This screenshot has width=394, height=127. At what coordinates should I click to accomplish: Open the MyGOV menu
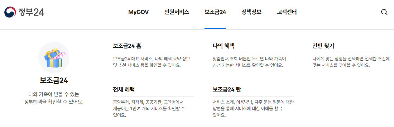coord(138,12)
